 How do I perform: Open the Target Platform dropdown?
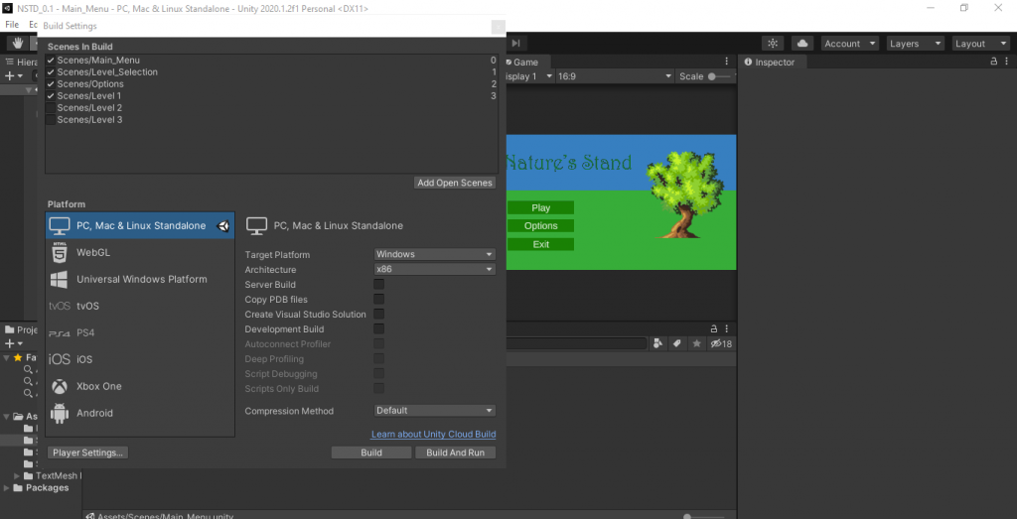434,254
